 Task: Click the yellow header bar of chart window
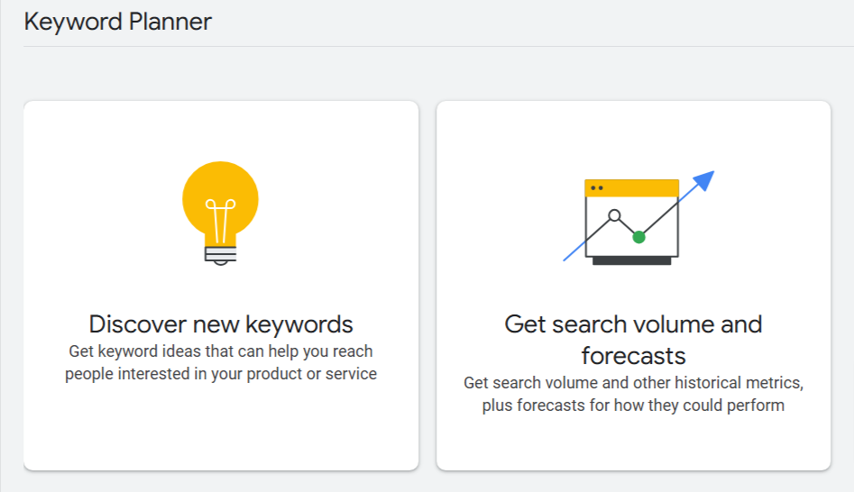point(632,188)
